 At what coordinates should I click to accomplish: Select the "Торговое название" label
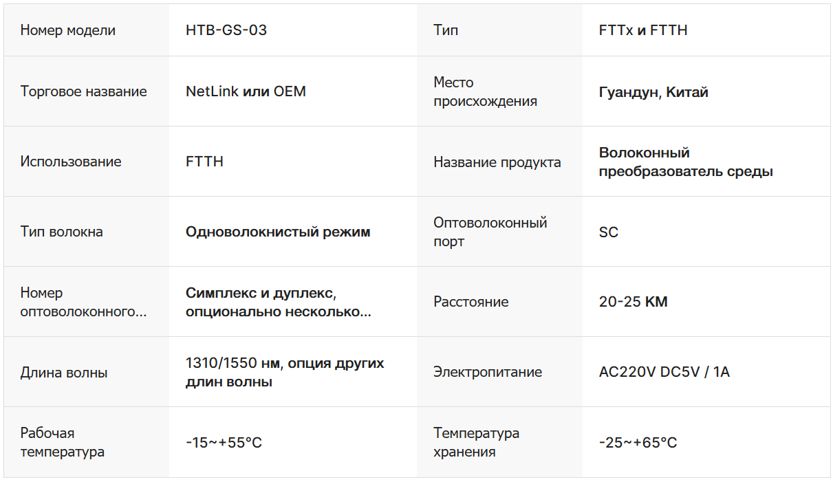tap(83, 91)
